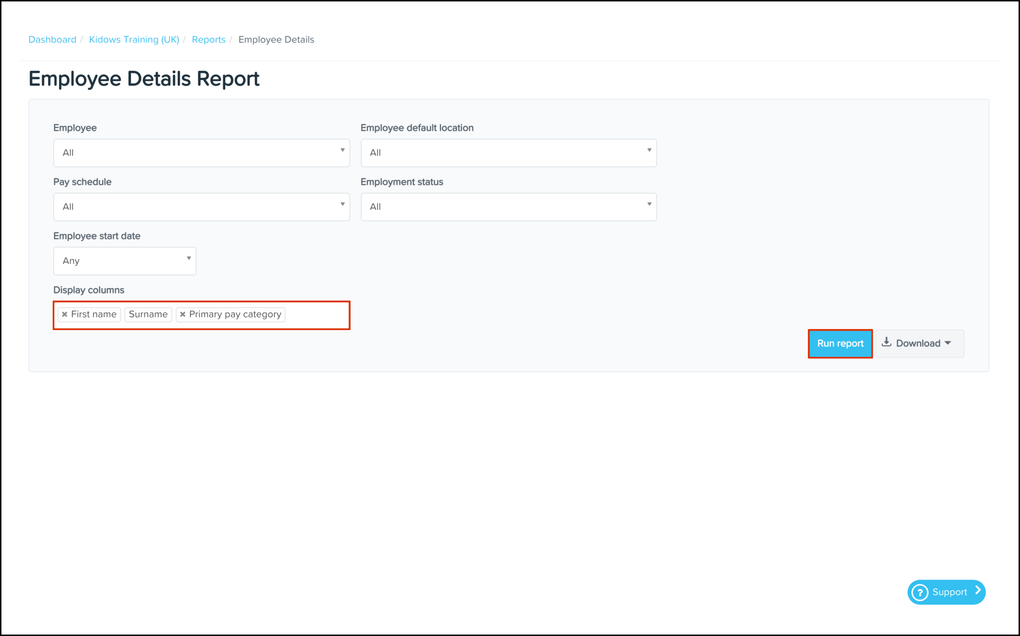Image resolution: width=1020 pixels, height=636 pixels.
Task: Remove Primary pay category tag
Action: pos(183,314)
